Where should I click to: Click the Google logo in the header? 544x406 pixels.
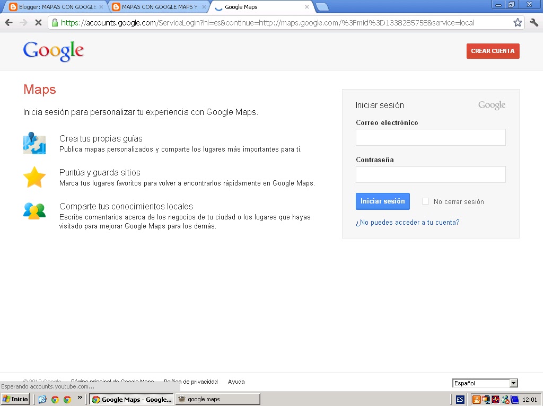pyautogui.click(x=54, y=51)
